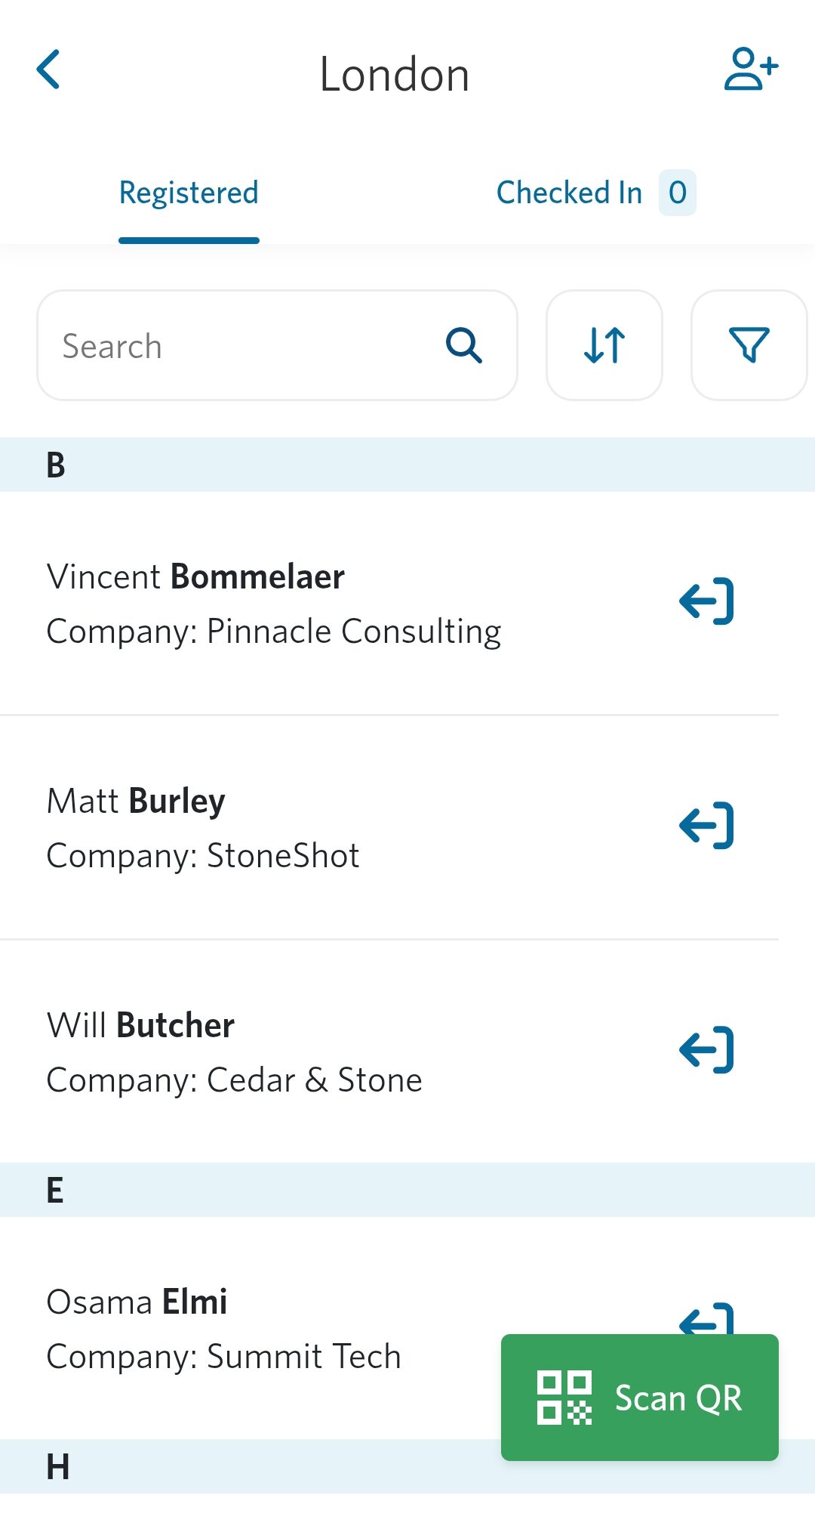Check in Matt Burley
Screen dimensions: 815x1529
click(x=706, y=826)
